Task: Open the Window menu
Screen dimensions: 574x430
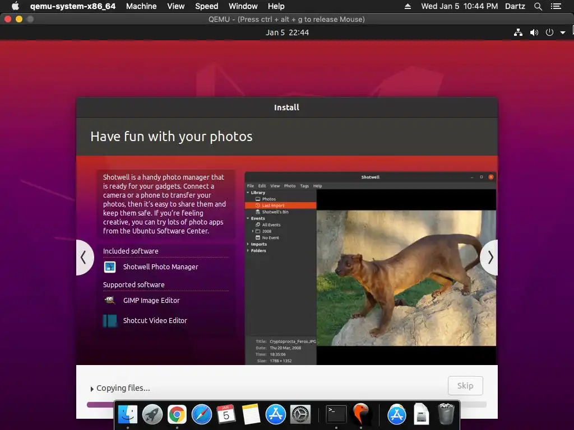Action: (x=243, y=6)
